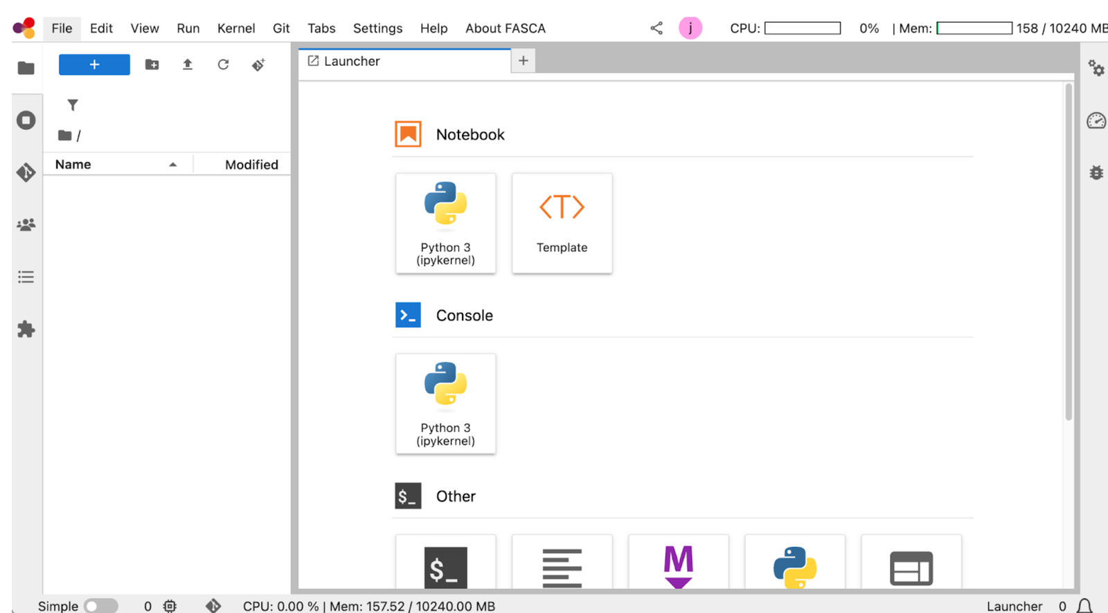Click the Upload Files icon

[x=188, y=64]
